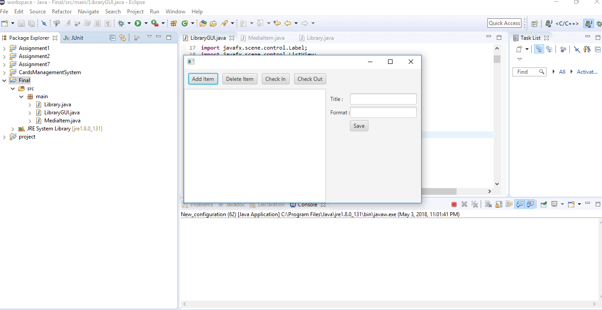Terminate the running application with red stop icon
Screen dimensions: 602x310
(454, 204)
